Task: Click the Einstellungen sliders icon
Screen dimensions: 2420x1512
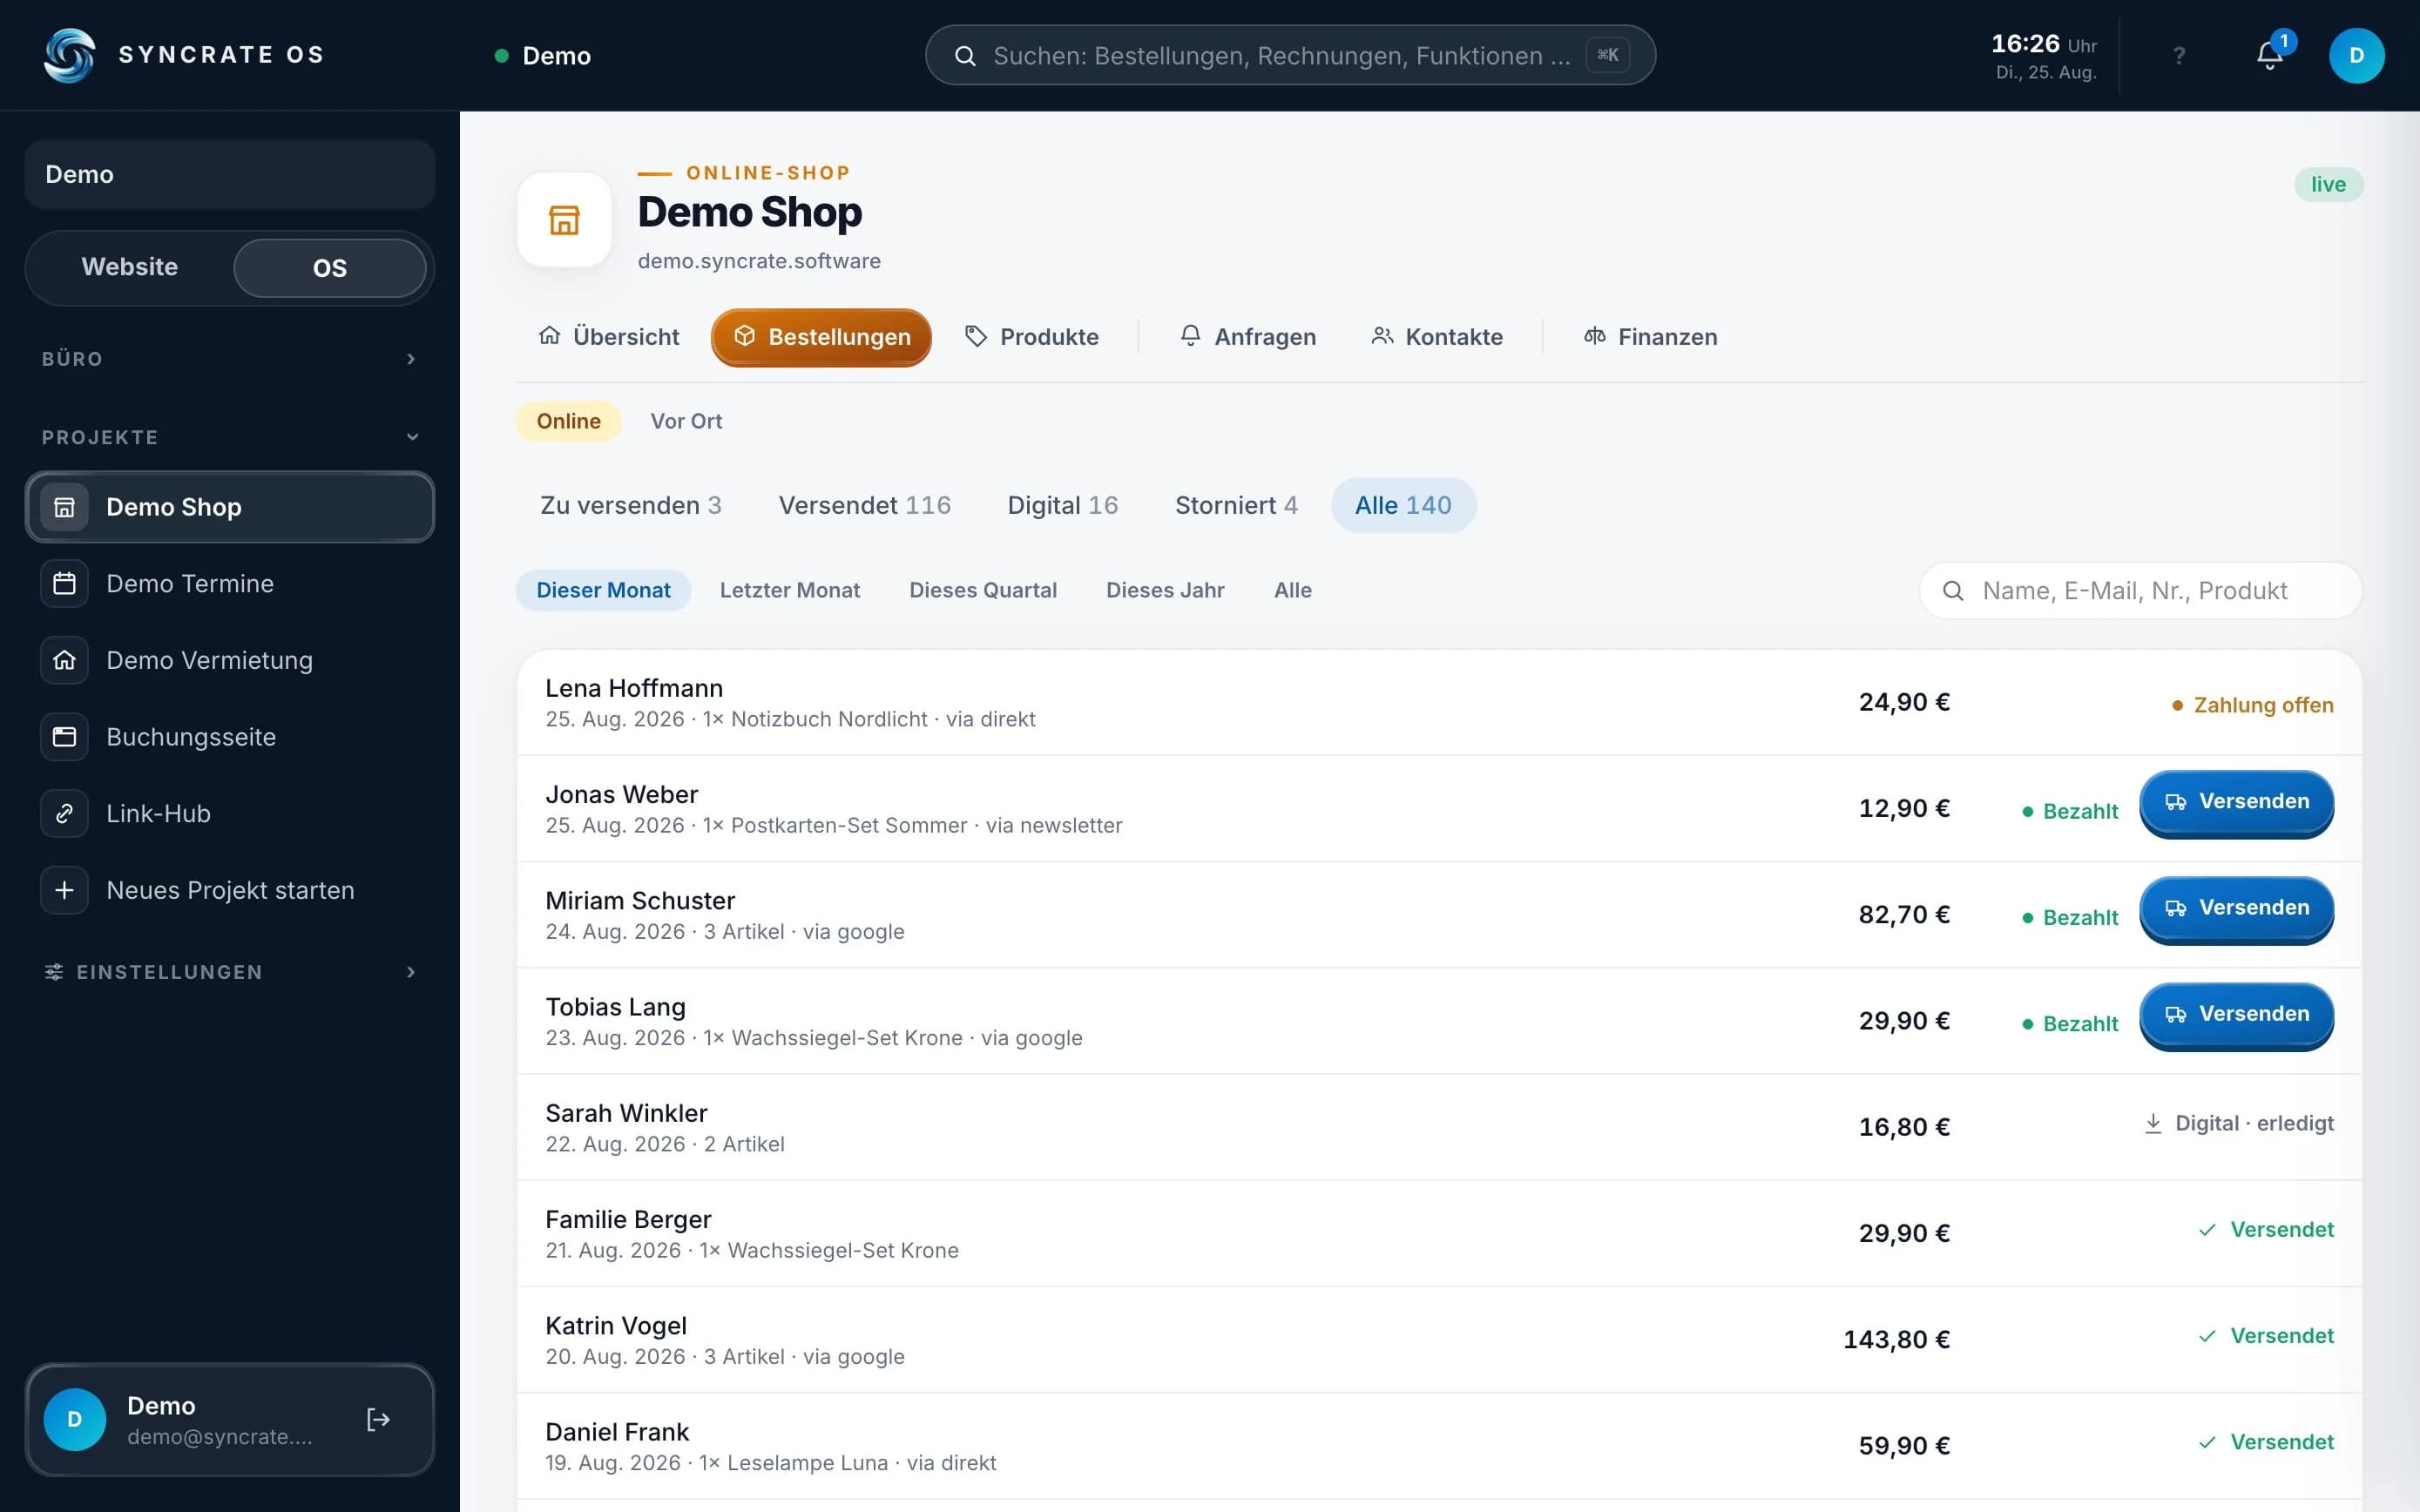Action: click(54, 972)
